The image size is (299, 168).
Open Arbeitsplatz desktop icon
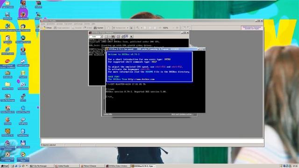pos(7,16)
